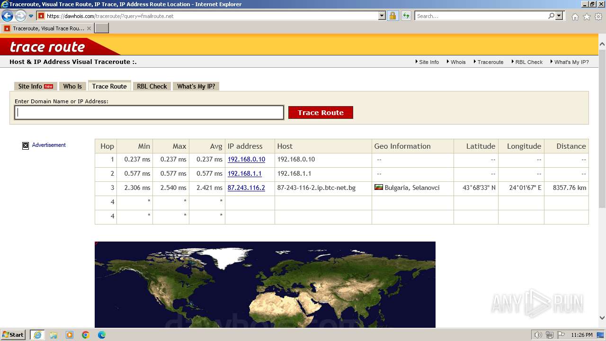Select the Trace Route tab
This screenshot has height=341, width=606.
tap(109, 86)
